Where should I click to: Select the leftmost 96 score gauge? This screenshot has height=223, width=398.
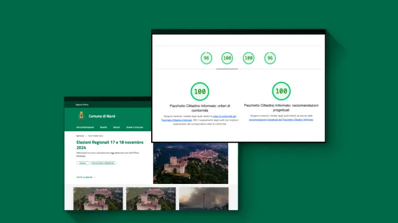pyautogui.click(x=206, y=58)
